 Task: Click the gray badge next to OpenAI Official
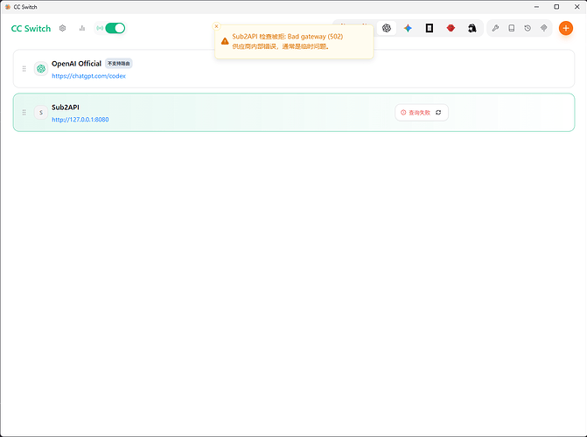coord(119,64)
